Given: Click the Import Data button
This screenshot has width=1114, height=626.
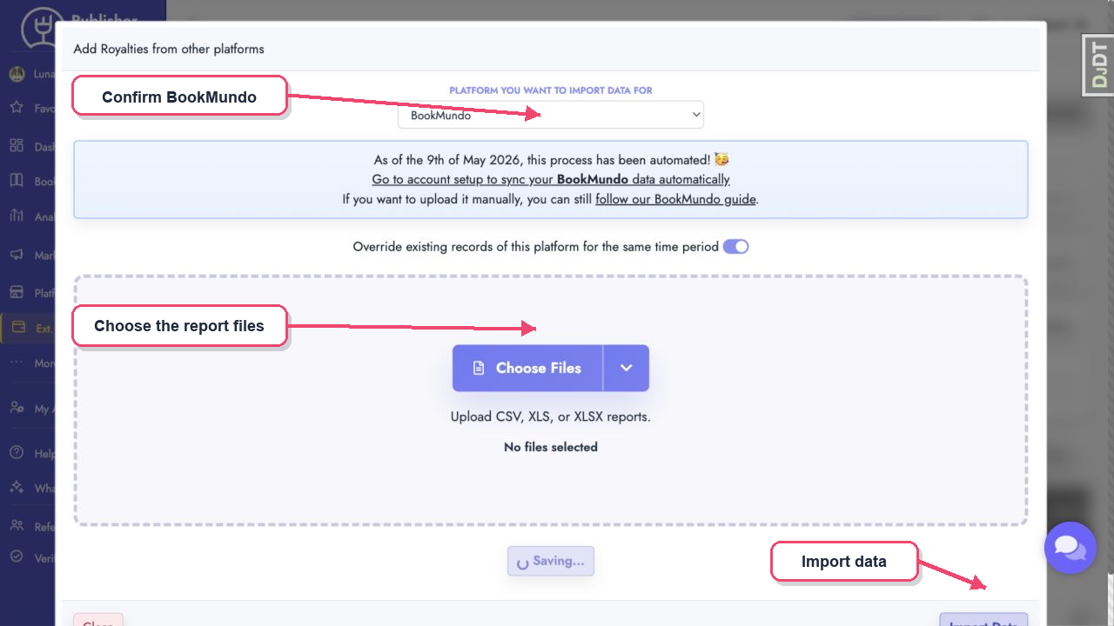Looking at the screenshot, I should click(x=983, y=620).
